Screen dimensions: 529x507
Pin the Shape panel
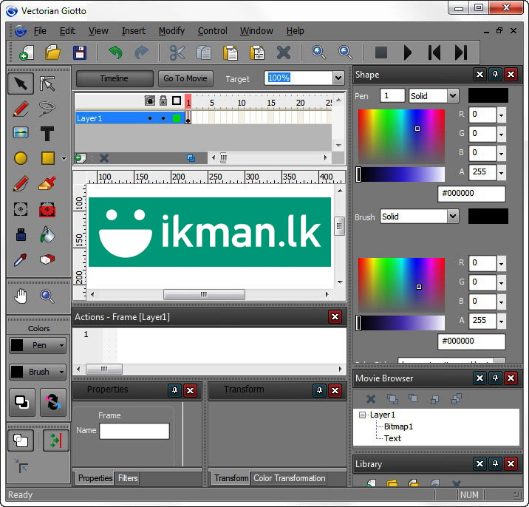(495, 74)
